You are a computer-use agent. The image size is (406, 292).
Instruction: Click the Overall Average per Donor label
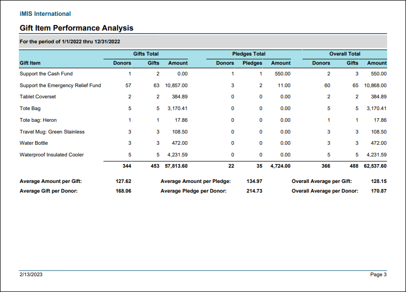tap(325, 191)
